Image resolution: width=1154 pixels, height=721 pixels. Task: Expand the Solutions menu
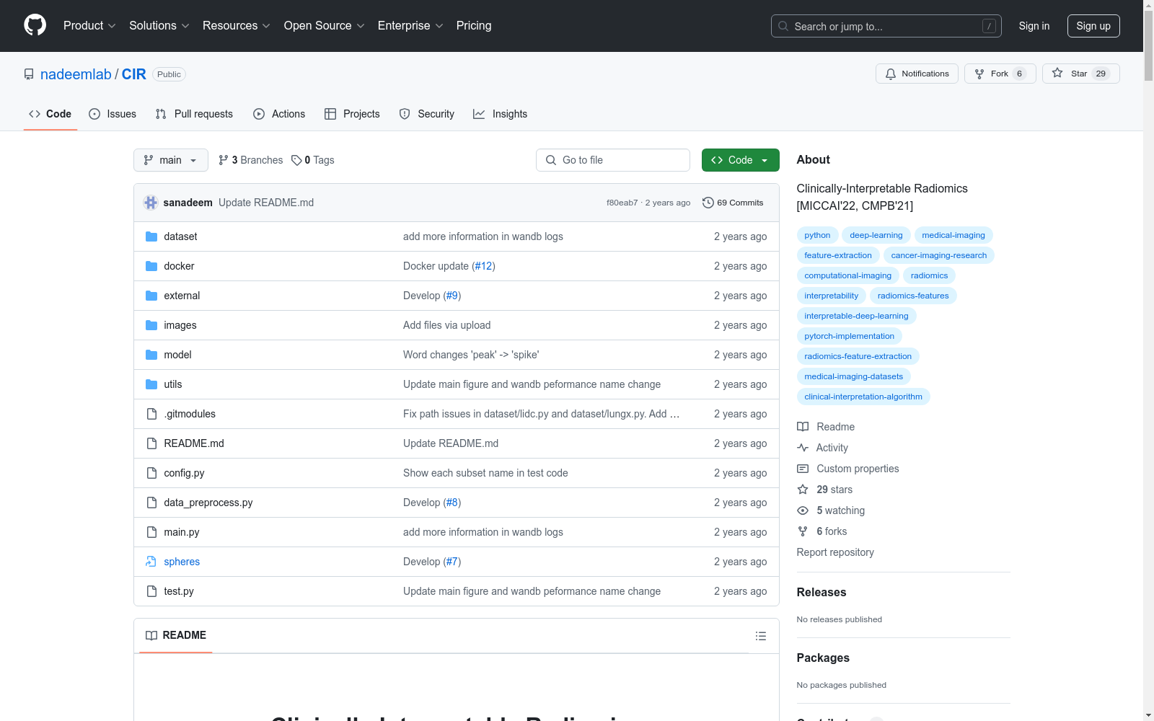point(159,26)
